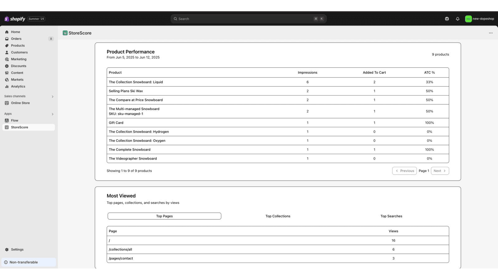The width and height of the screenshot is (498, 280).
Task: Switch to the Top Collections tab
Action: 278,216
